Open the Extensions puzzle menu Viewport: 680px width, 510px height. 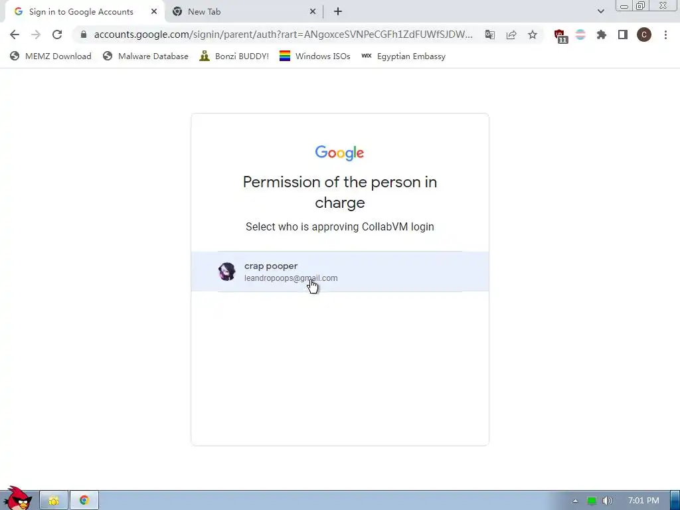pyautogui.click(x=602, y=35)
